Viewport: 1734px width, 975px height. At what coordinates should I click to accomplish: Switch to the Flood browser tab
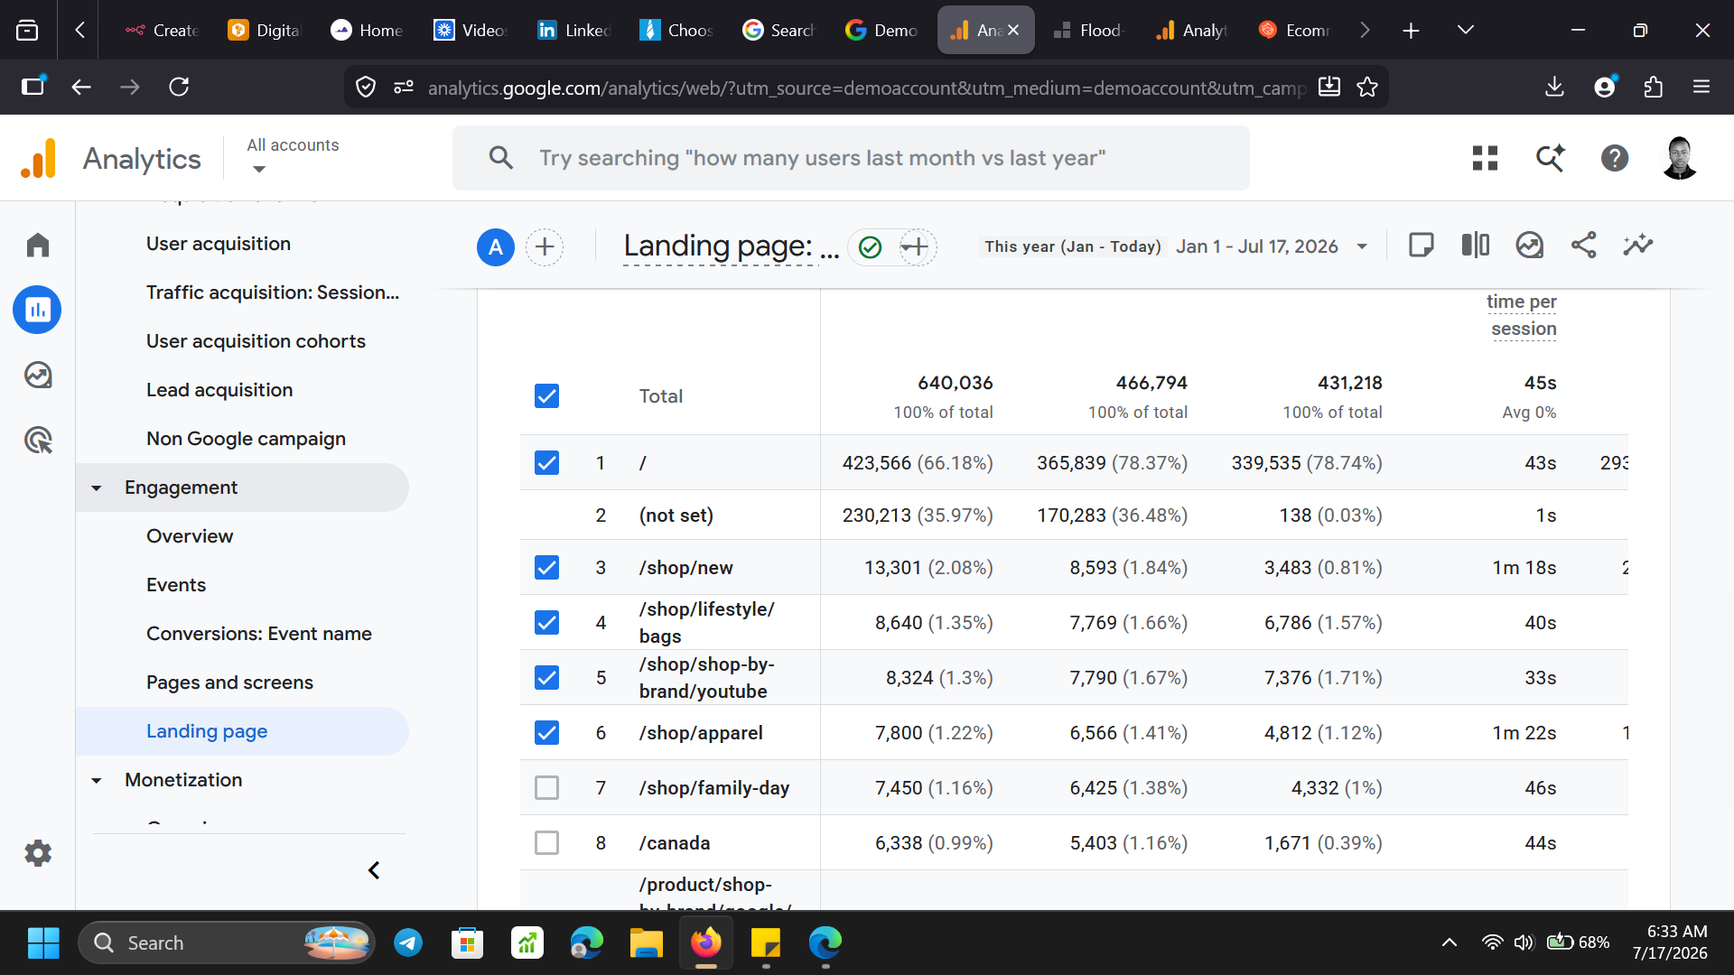pyautogui.click(x=1087, y=30)
